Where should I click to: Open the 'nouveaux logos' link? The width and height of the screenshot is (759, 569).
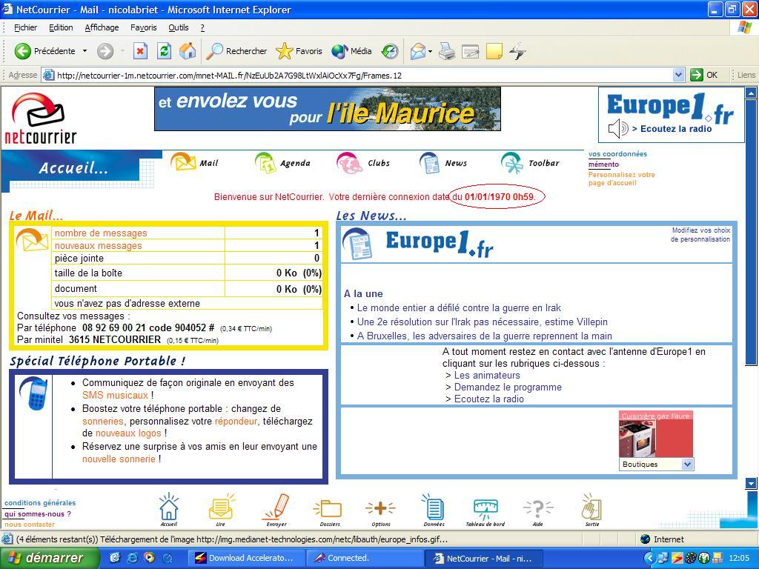tap(128, 433)
